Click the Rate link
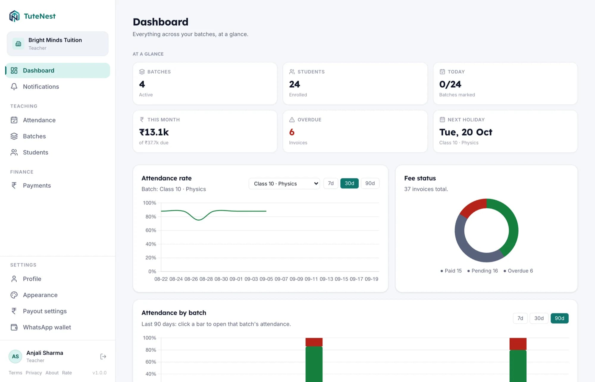 67,373
